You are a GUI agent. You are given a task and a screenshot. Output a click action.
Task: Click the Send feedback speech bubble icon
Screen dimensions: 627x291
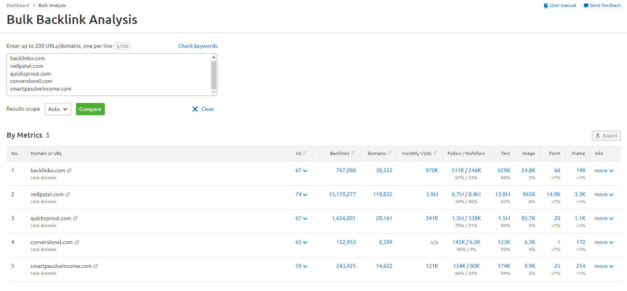586,6
